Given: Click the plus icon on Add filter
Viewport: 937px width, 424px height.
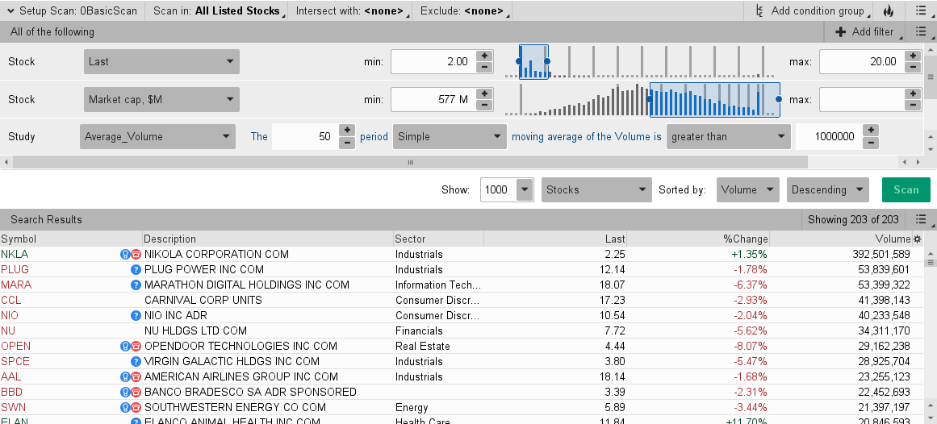Looking at the screenshot, I should click(841, 31).
